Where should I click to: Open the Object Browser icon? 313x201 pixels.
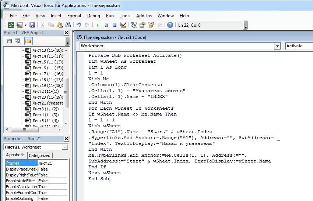pyautogui.click(x=151, y=25)
